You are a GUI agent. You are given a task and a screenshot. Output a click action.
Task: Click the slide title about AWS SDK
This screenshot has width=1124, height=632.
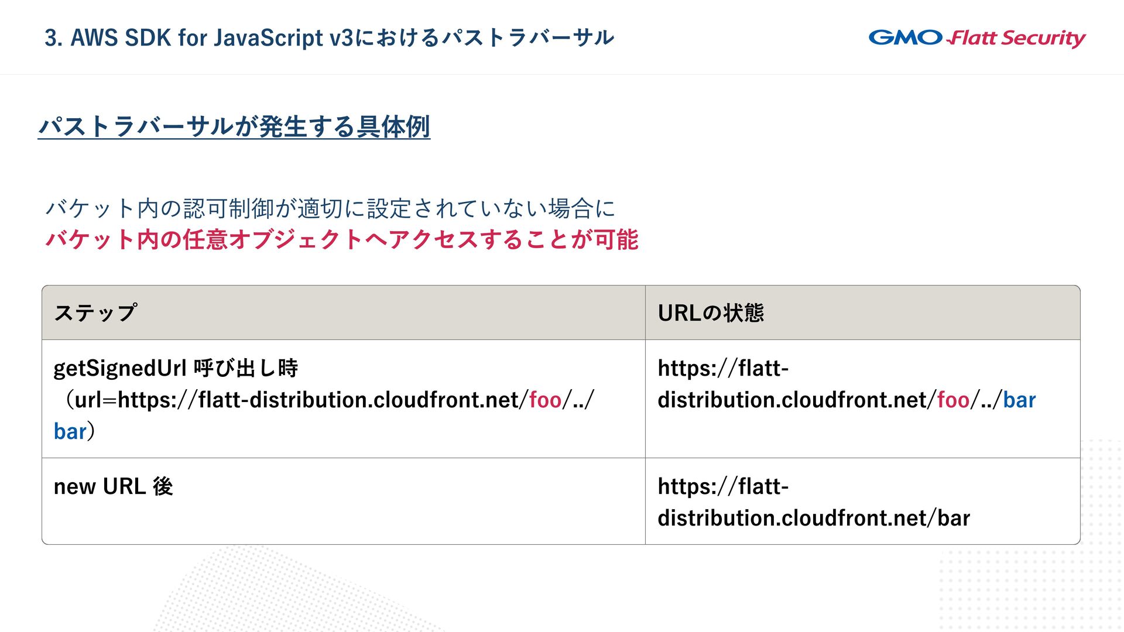[329, 38]
